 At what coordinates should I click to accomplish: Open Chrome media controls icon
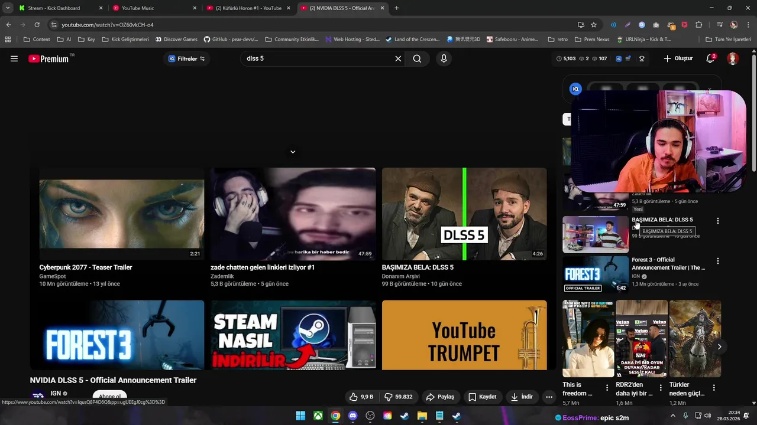point(720,25)
